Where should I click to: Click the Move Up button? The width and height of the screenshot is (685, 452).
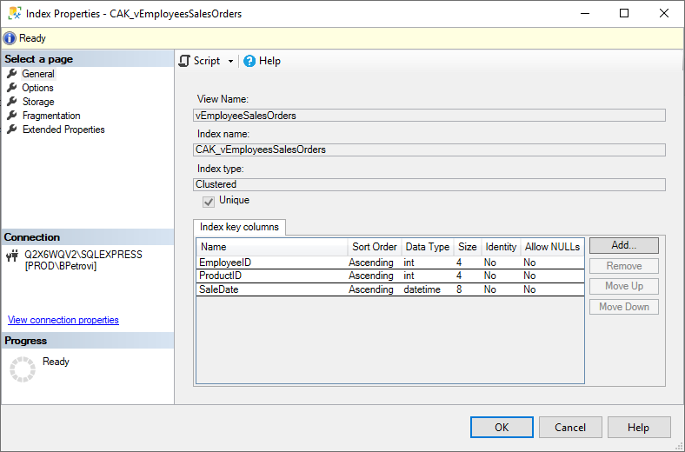pyautogui.click(x=624, y=286)
